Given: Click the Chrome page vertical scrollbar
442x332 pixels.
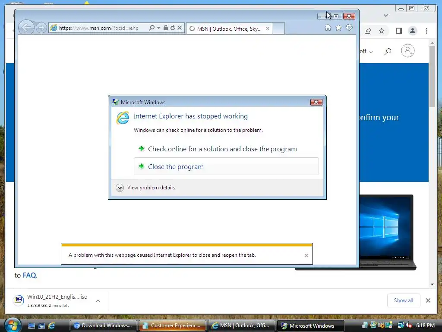Looking at the screenshot, I should point(432,77).
